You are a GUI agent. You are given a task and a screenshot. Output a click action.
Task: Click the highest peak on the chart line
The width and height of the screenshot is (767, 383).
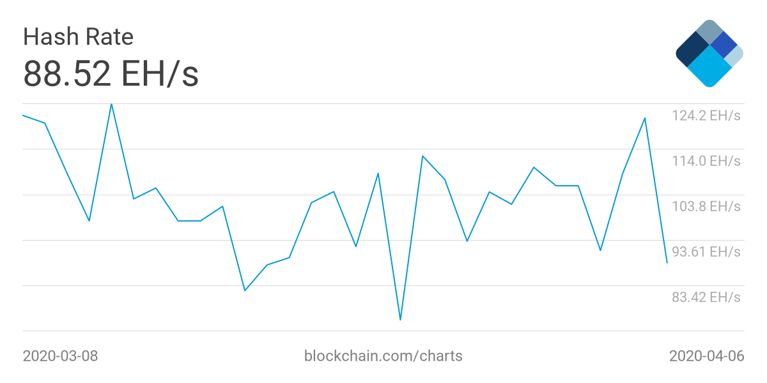(111, 104)
